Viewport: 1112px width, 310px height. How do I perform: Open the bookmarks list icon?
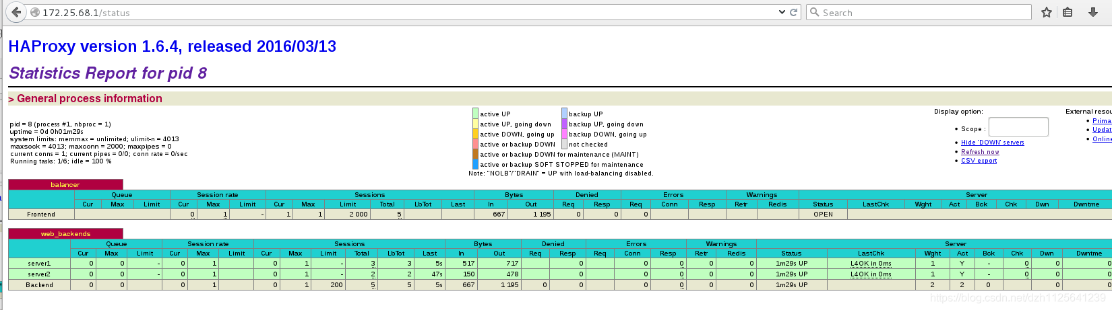coord(1068,12)
